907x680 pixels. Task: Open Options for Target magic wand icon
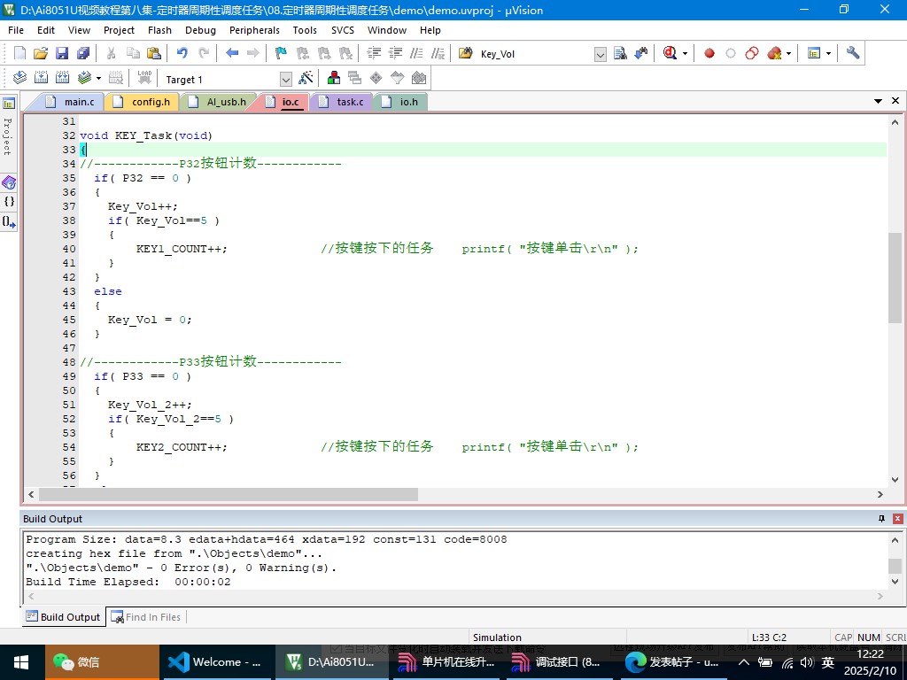[x=306, y=78]
